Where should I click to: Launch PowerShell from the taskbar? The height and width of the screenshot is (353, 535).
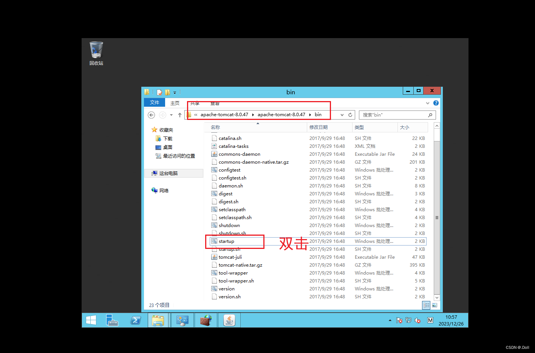pyautogui.click(x=136, y=320)
